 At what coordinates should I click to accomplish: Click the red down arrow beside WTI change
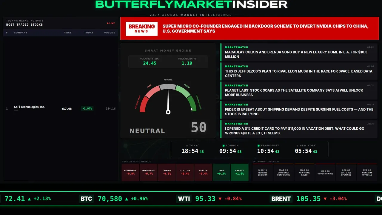tap(220, 199)
